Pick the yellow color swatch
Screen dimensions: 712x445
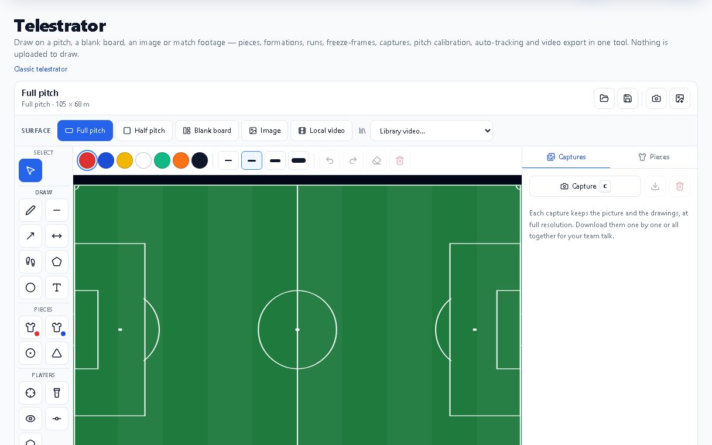coord(125,160)
